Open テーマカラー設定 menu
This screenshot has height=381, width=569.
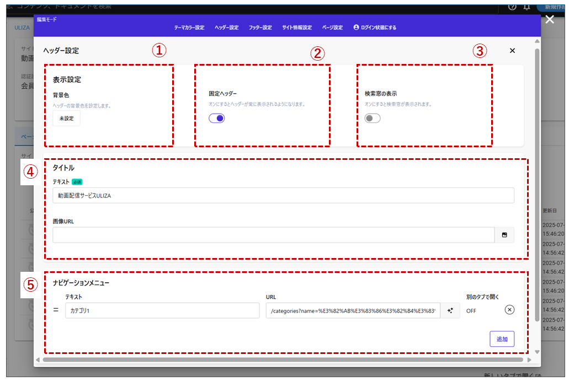(x=189, y=28)
